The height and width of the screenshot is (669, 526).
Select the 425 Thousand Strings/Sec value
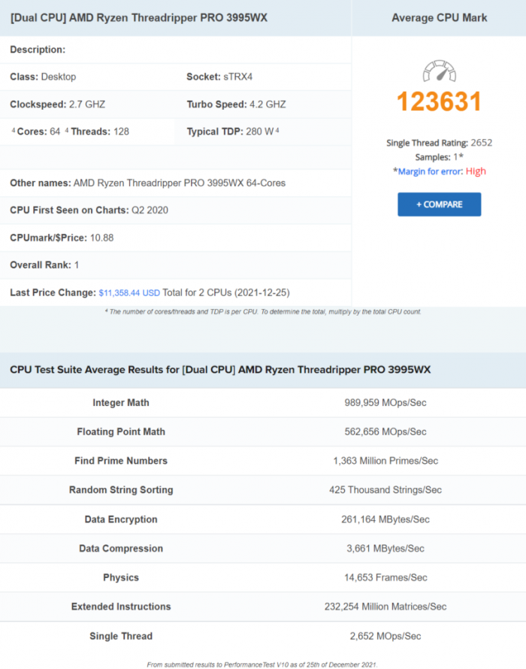pyautogui.click(x=385, y=490)
